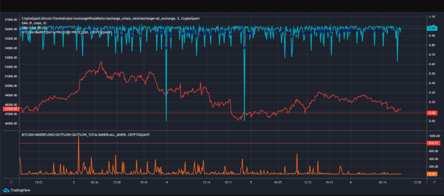
Task: Click the 12:16 time axis label
Action: click(x=207, y=182)
